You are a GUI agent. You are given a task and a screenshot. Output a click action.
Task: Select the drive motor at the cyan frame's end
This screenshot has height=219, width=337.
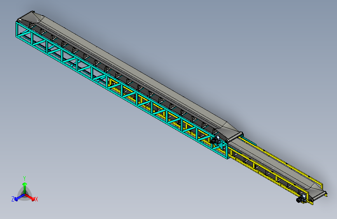click(x=215, y=140)
